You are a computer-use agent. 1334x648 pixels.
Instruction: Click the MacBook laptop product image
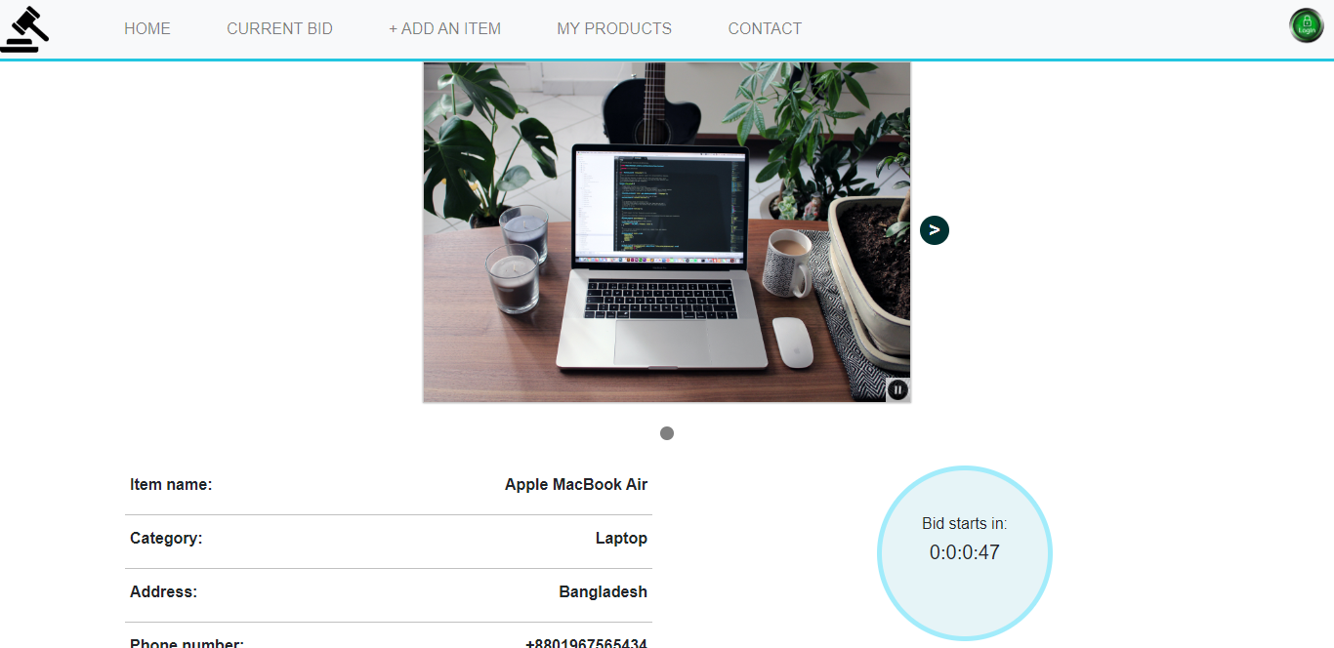pyautogui.click(x=667, y=232)
